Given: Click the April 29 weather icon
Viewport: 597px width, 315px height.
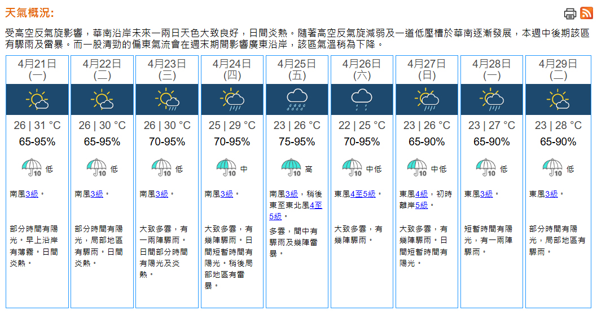Looking at the screenshot, I should pos(558,100).
